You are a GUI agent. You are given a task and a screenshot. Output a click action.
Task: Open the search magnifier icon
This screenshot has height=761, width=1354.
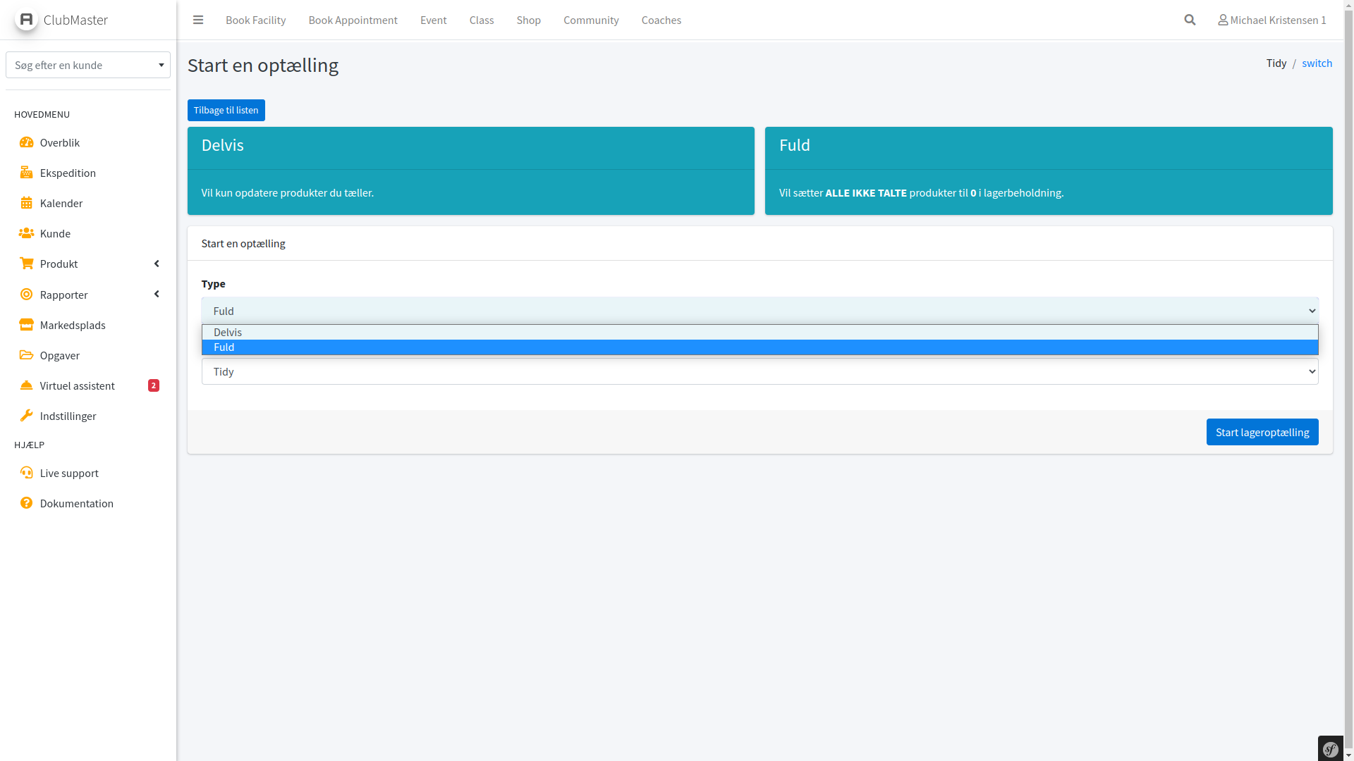1190,20
